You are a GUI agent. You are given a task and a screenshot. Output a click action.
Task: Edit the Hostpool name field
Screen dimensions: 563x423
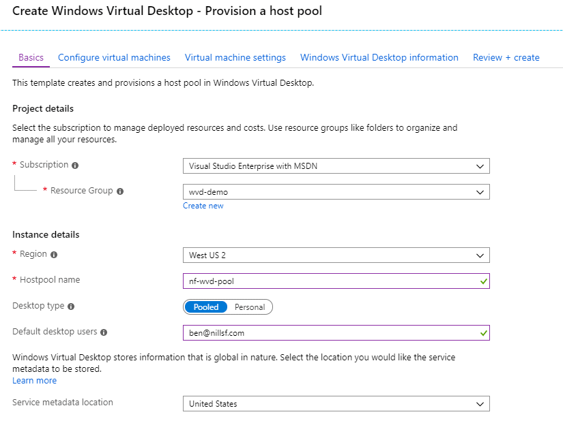click(336, 281)
